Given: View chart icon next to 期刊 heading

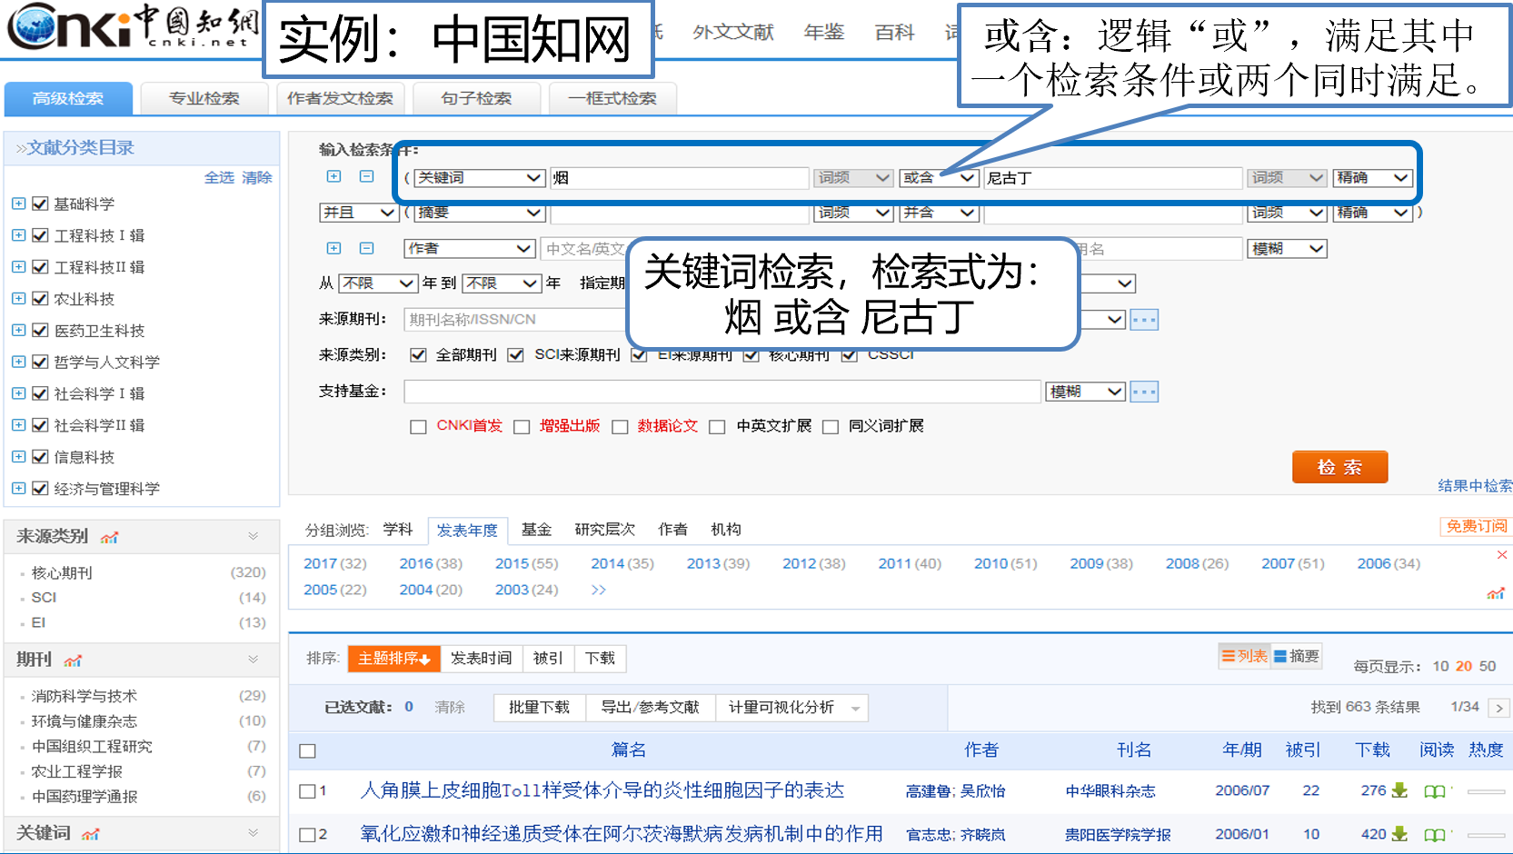Looking at the screenshot, I should 73,660.
